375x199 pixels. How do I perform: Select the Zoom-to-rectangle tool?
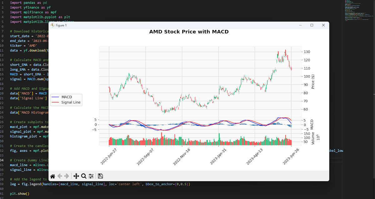tap(83, 176)
